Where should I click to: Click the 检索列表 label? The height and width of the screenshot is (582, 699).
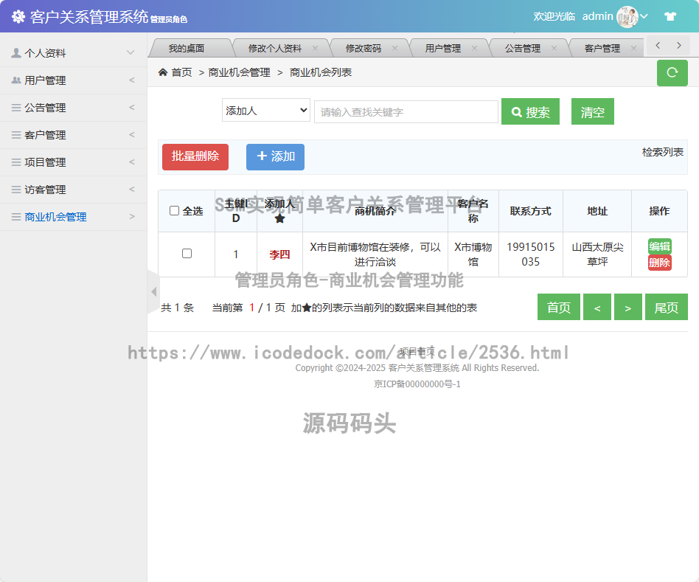coord(662,152)
